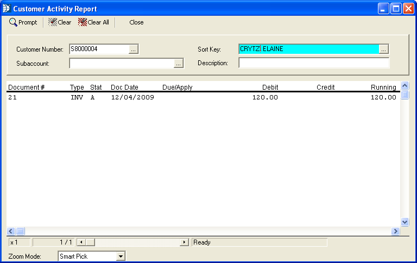Click the Clear All toolbar icon
Screen dimensions: 417x263
[83, 22]
